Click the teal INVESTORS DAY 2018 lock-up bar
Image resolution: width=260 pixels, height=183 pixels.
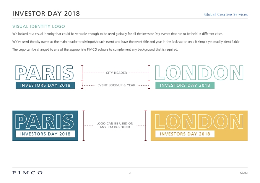(x=185, y=85)
